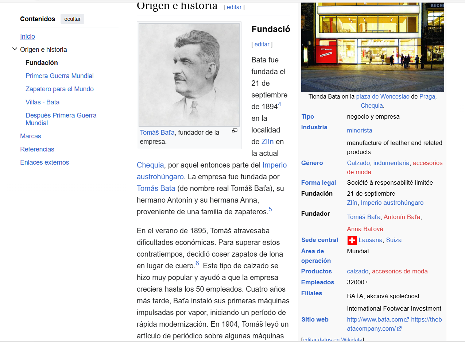Click the Filiales label in infobox

point(311,293)
